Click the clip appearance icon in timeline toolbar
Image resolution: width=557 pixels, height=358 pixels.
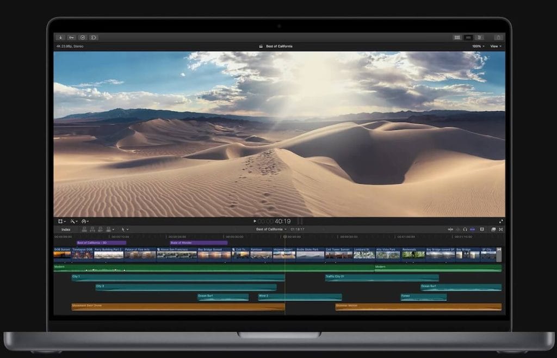click(494, 229)
